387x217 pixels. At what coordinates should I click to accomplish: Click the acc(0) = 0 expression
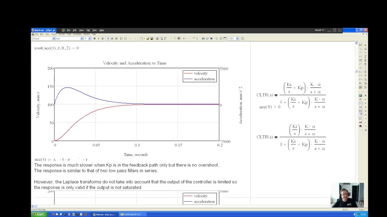pyautogui.click(x=270, y=107)
